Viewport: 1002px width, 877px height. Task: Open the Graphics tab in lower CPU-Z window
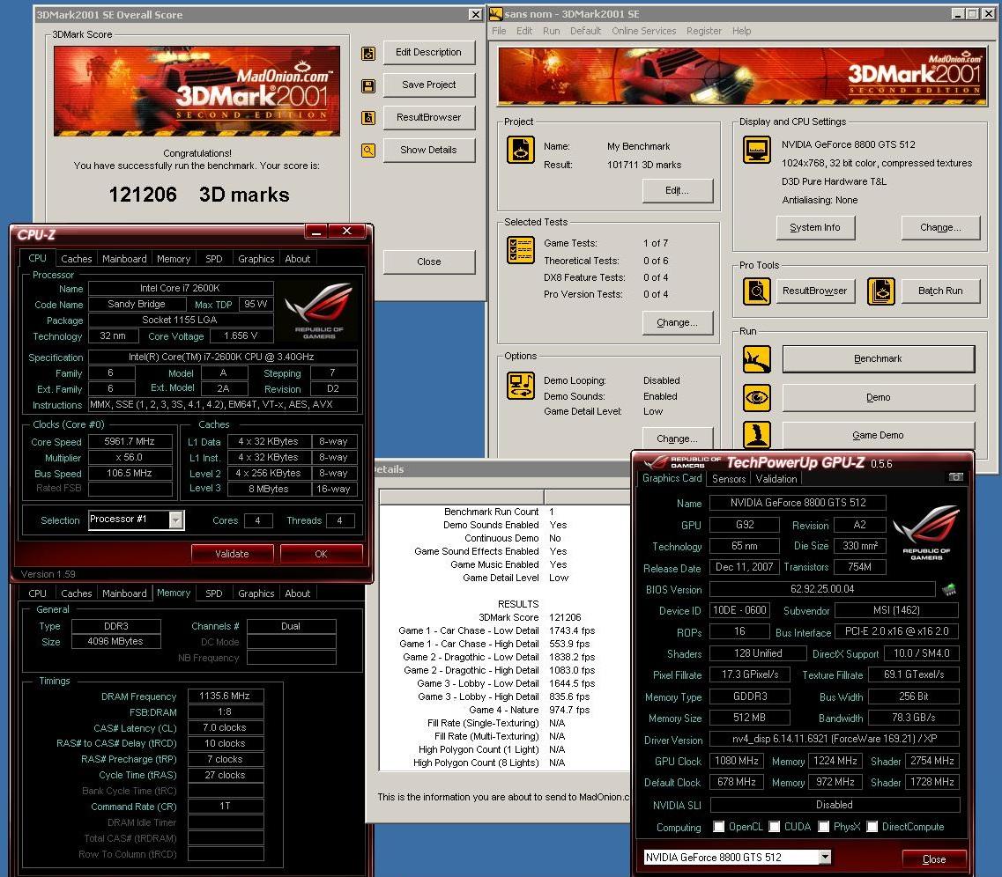click(x=256, y=593)
